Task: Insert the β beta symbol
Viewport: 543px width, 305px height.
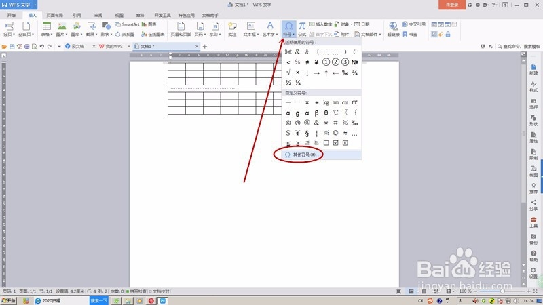Action: (316, 113)
